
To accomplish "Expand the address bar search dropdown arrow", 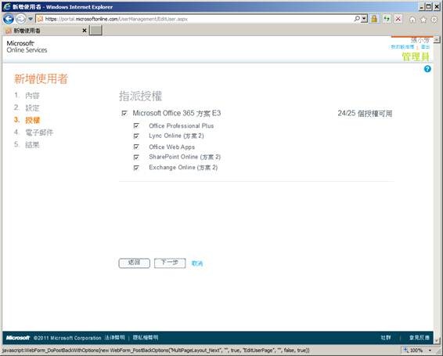I will point(364,19).
